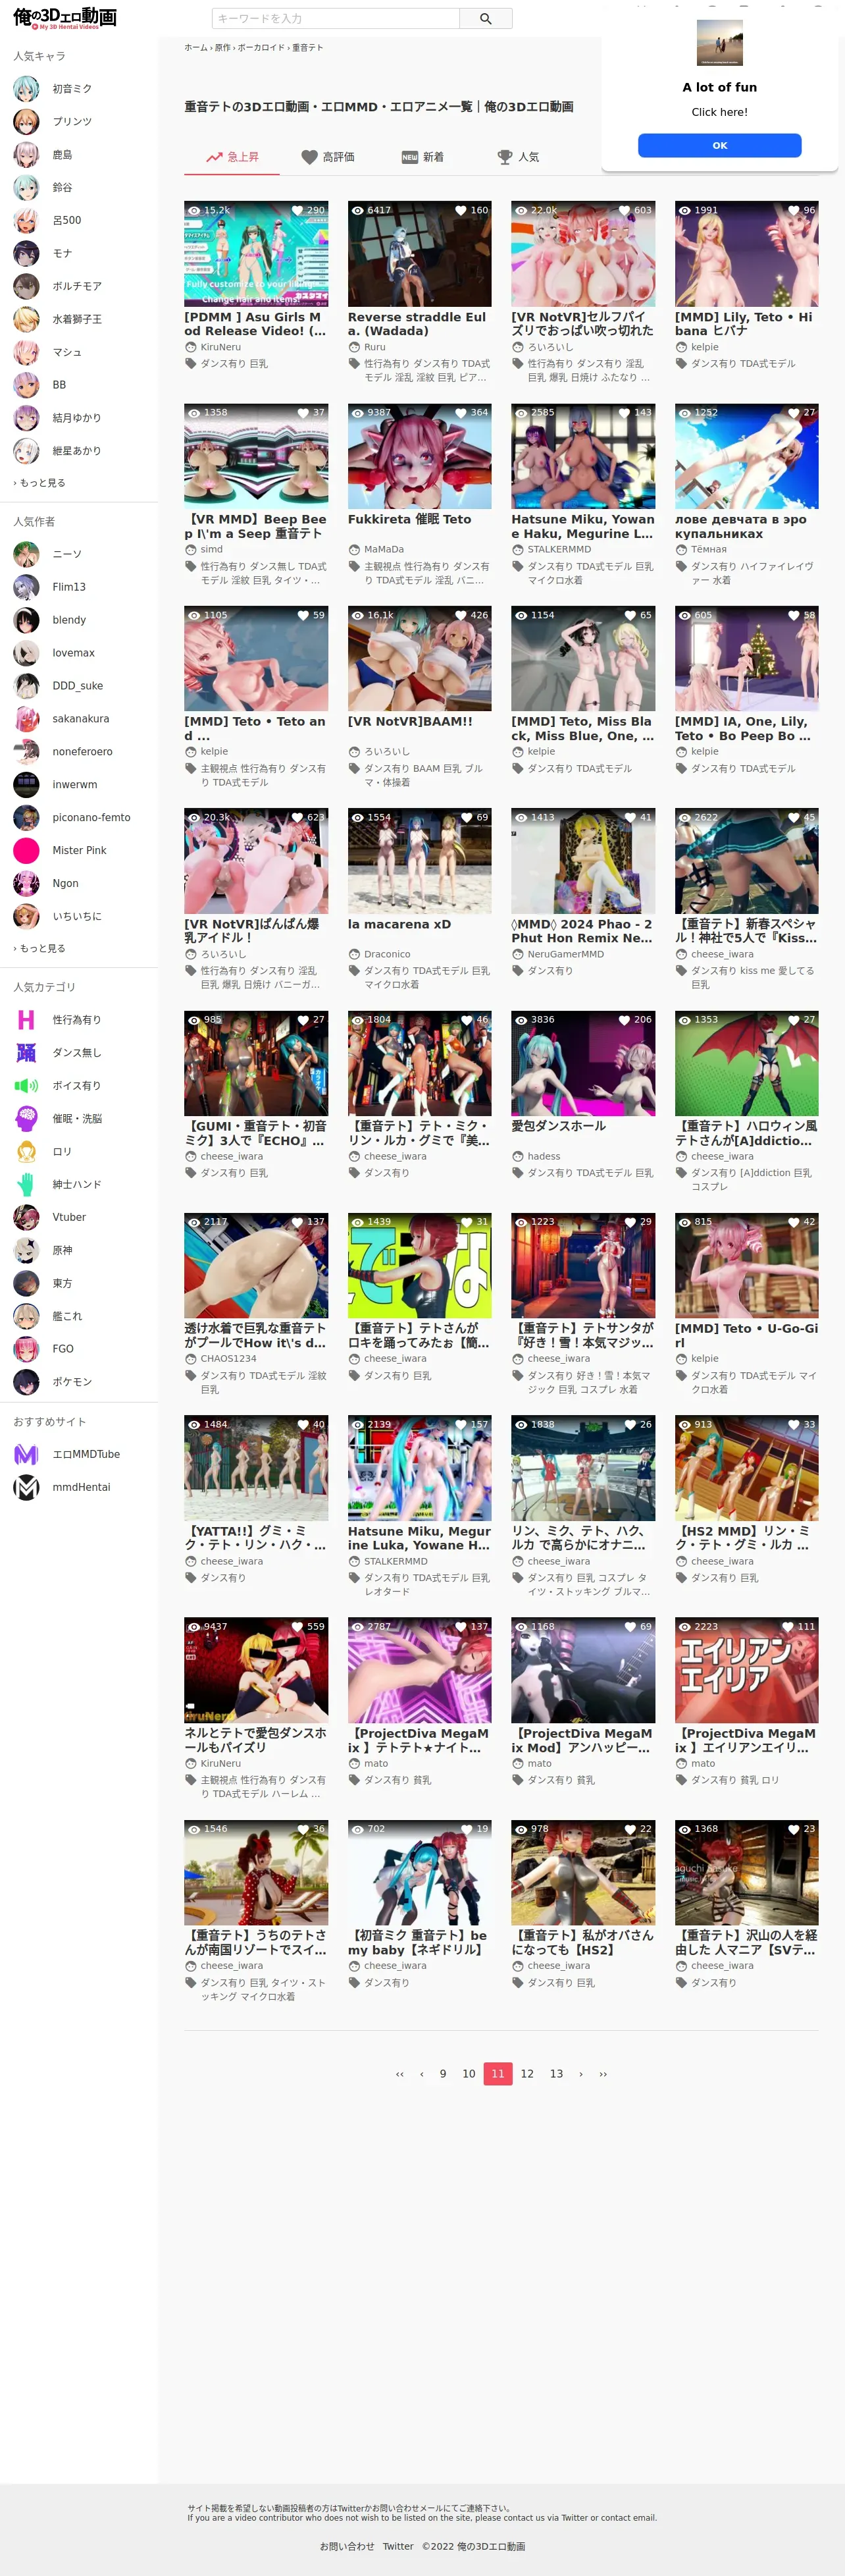Viewport: 845px width, 2576px height.
Task: Jump to the last page with » arrow
Action: [x=603, y=2074]
